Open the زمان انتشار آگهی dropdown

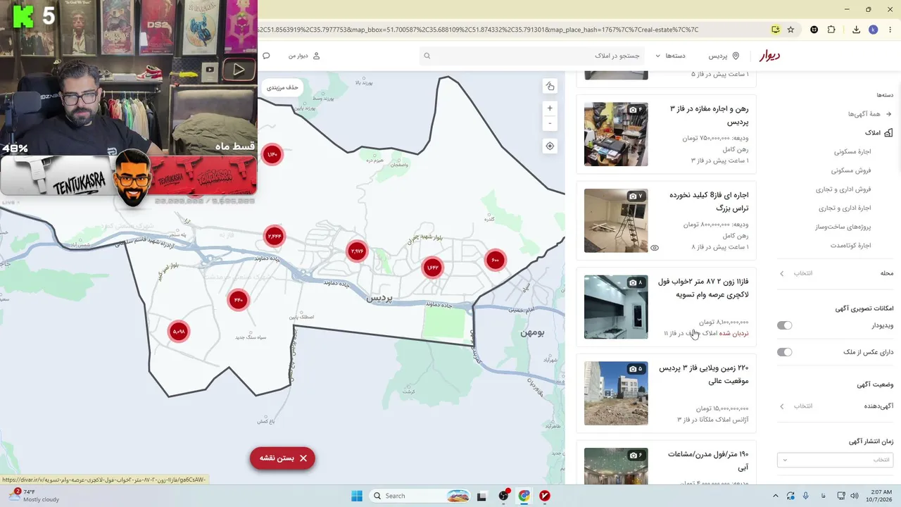point(835,460)
